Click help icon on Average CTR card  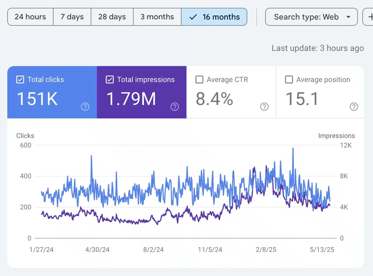(264, 107)
